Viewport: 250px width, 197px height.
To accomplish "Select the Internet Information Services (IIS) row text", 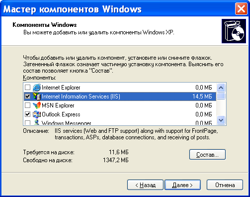I will [x=81, y=97].
